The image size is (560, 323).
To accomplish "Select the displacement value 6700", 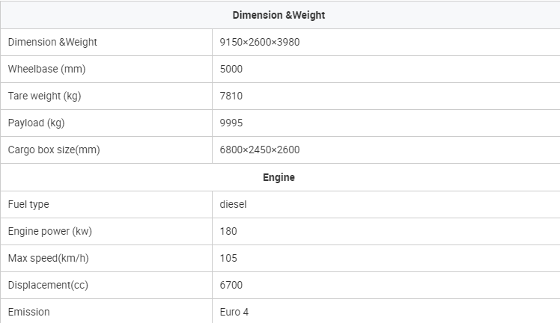I will [231, 285].
